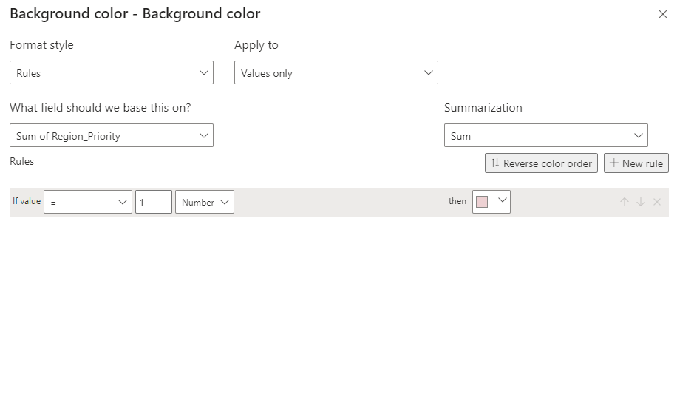Open the Format style dropdown showing Rules
Viewport: 677px width, 394px height.
point(112,72)
